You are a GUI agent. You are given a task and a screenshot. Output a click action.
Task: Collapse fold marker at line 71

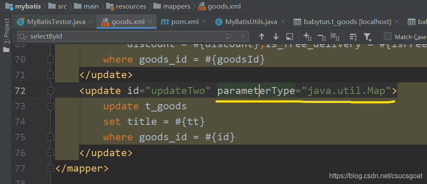pyautogui.click(x=50, y=75)
